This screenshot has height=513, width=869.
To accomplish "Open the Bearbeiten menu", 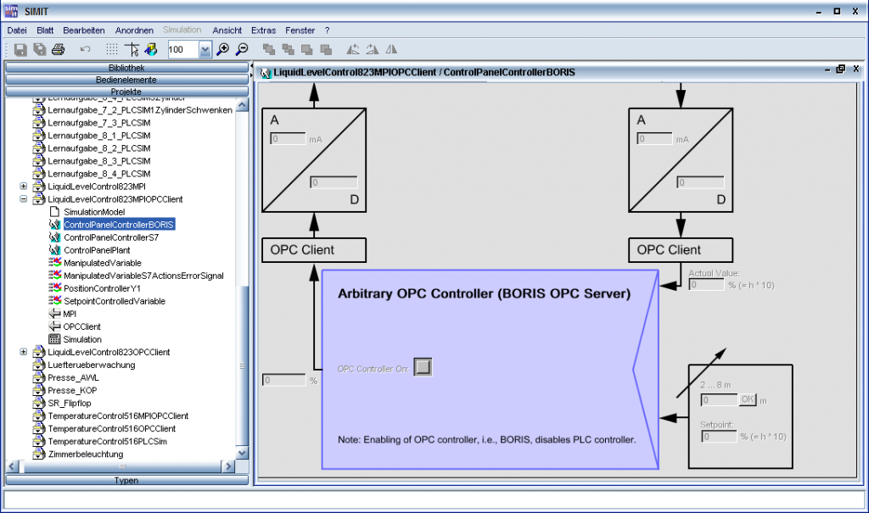I will 84,30.
